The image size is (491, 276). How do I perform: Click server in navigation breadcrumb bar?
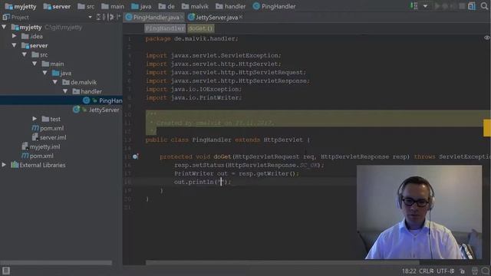click(57, 6)
